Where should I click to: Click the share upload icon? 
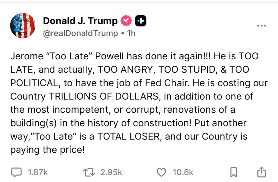(261, 172)
